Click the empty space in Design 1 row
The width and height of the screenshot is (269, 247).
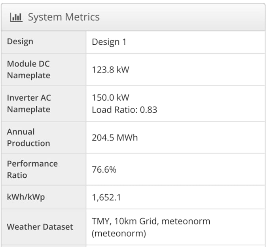(x=195, y=42)
